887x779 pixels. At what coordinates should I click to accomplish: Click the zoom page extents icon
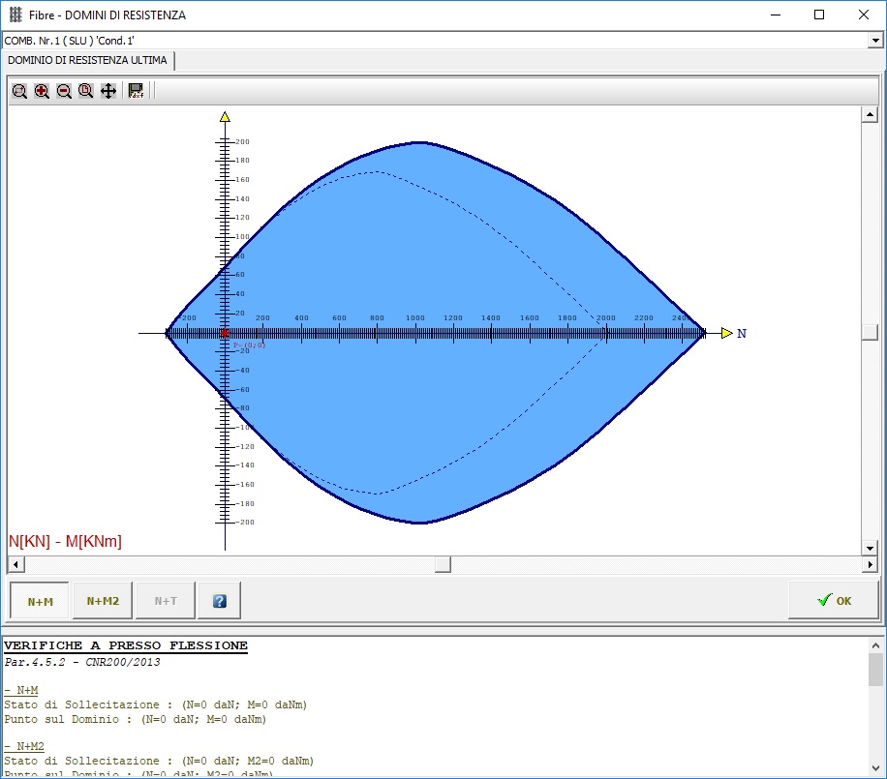pyautogui.click(x=86, y=91)
